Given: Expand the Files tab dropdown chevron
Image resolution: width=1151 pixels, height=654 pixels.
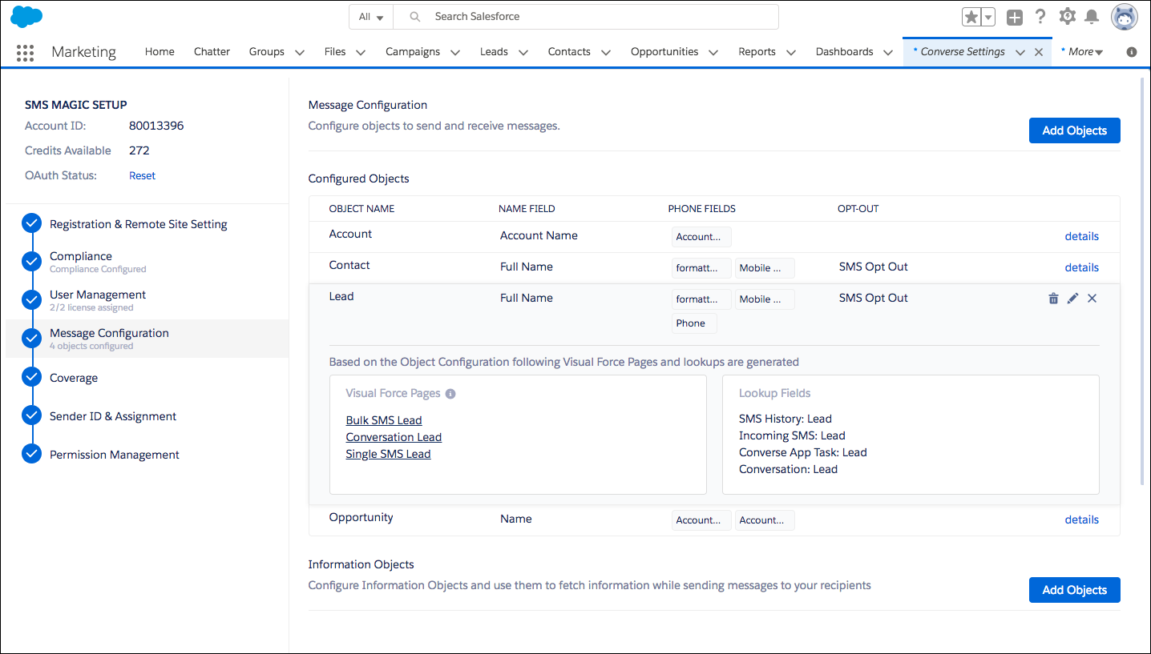Looking at the screenshot, I should click(x=361, y=53).
